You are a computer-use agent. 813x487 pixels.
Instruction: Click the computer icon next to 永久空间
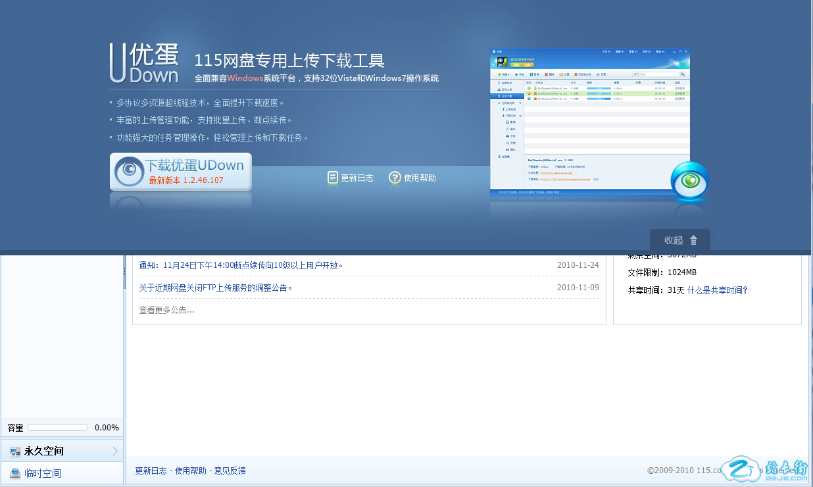(x=14, y=451)
